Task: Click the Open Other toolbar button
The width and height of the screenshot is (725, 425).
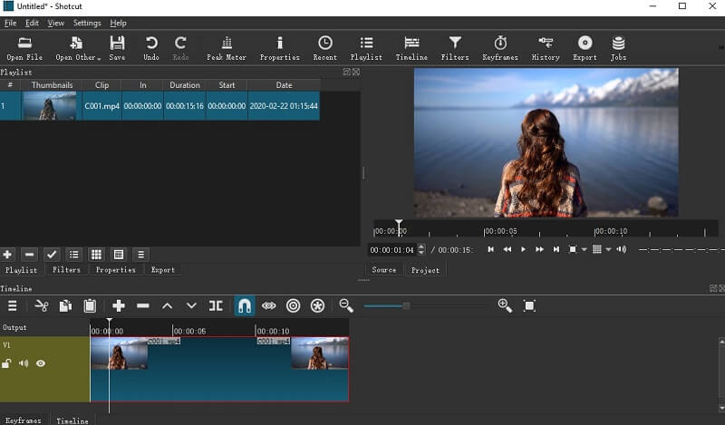Action: 78,48
